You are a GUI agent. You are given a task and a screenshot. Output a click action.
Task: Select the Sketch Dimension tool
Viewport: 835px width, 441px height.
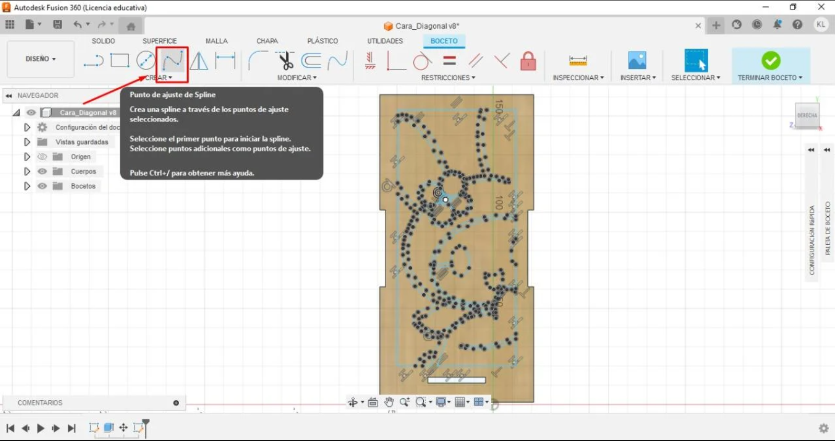(225, 61)
